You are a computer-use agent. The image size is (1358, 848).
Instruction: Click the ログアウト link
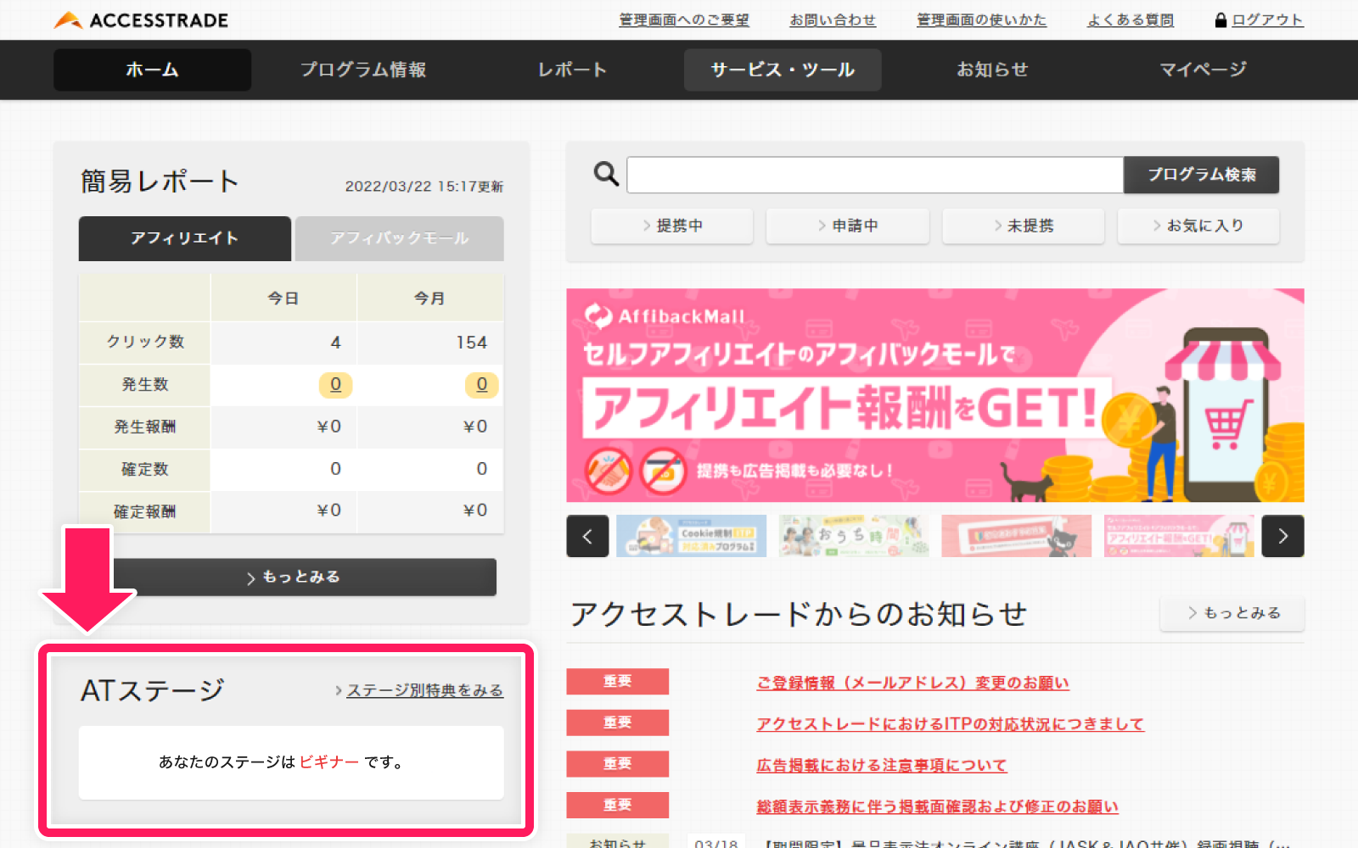point(1267,20)
